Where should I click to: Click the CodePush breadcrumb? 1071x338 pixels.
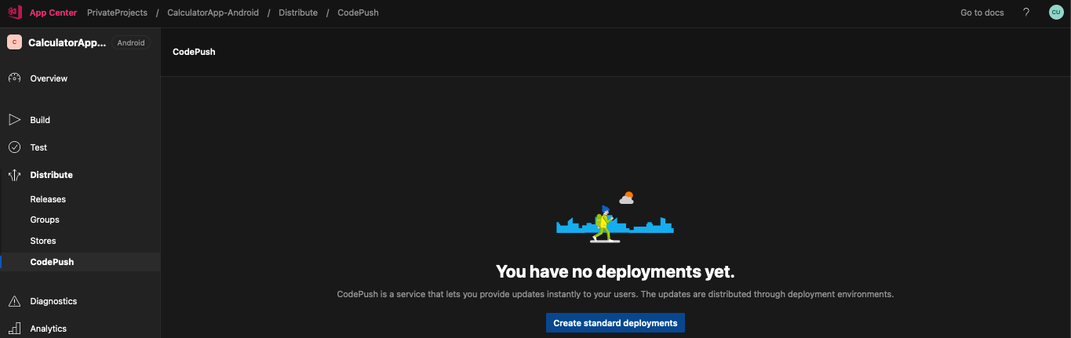coord(358,13)
